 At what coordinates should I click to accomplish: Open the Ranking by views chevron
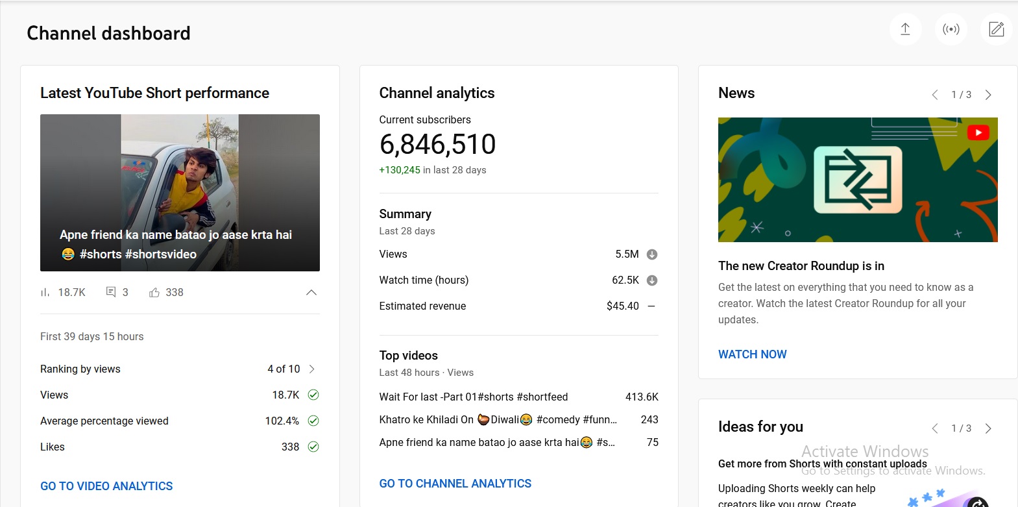pos(312,369)
